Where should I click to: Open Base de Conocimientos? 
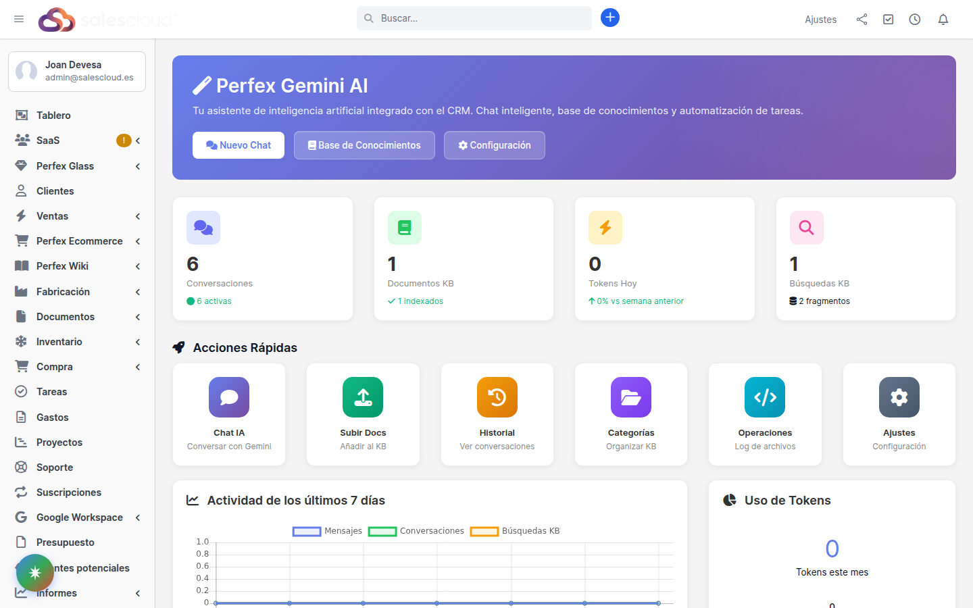[x=364, y=145]
